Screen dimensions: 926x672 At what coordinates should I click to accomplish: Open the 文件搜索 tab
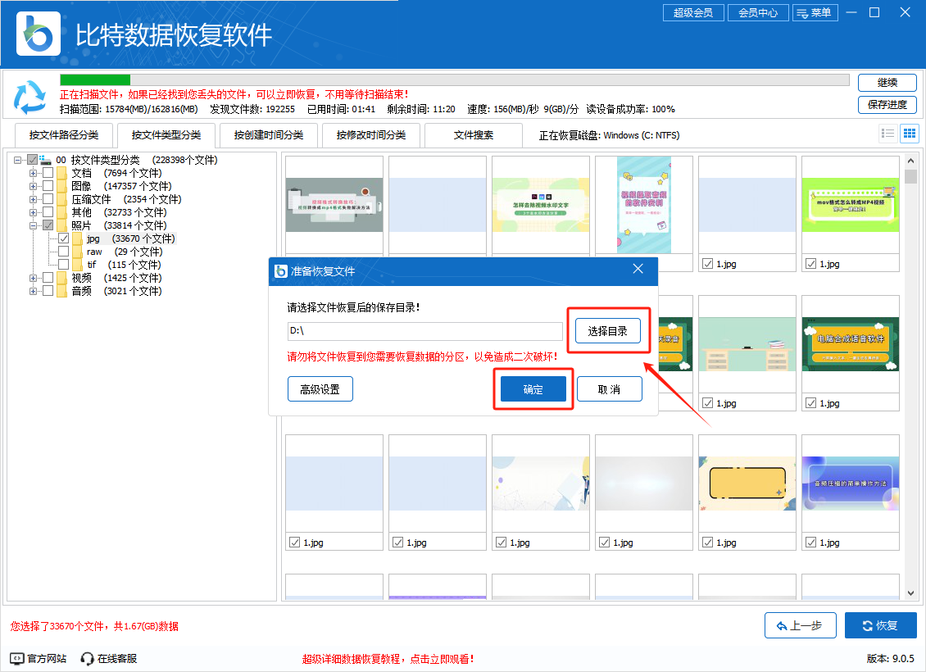coord(474,135)
